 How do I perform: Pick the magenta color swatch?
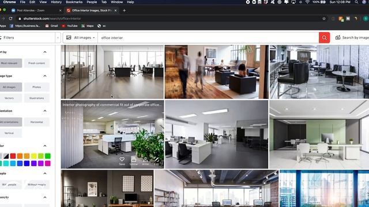[48, 163]
